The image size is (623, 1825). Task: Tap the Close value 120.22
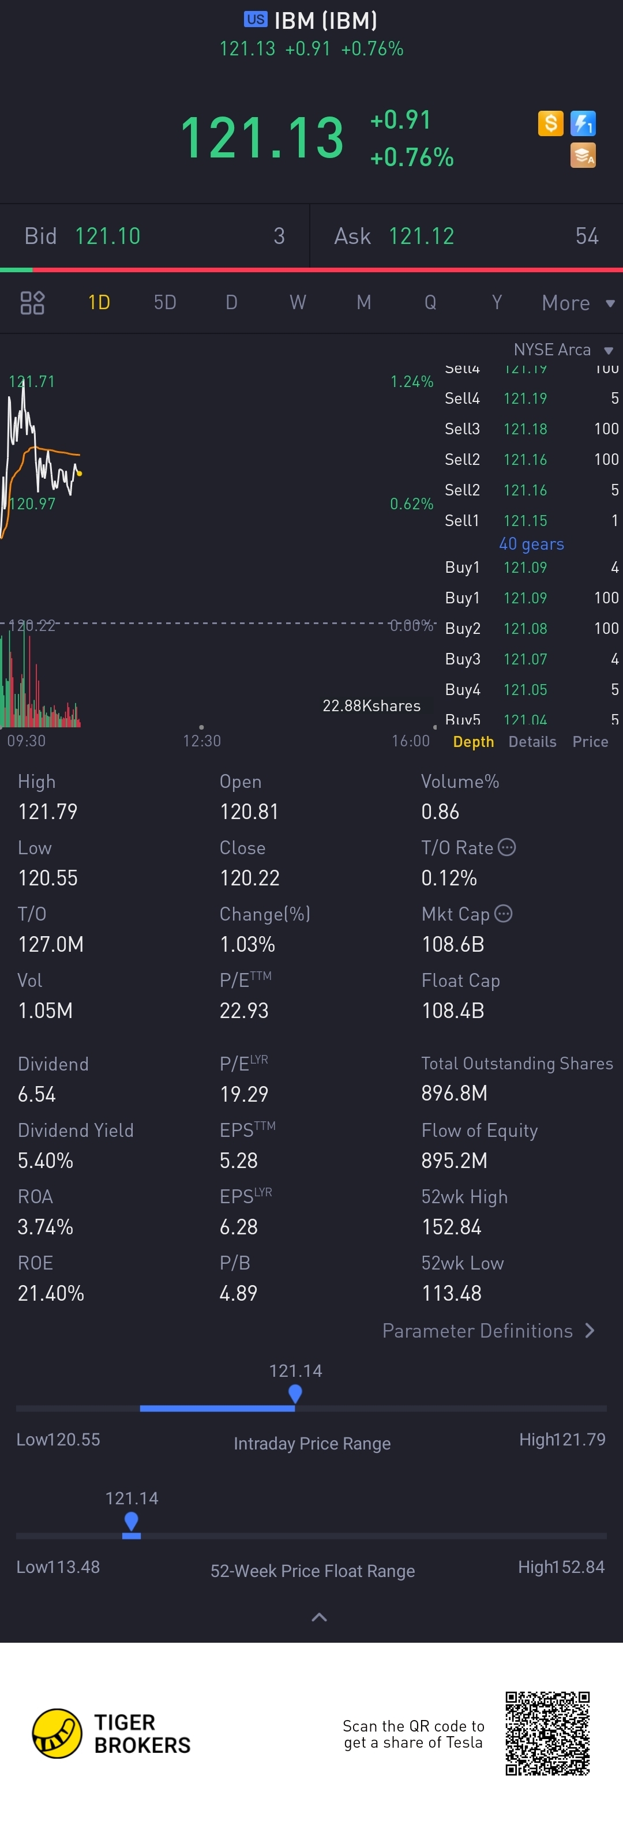(249, 878)
